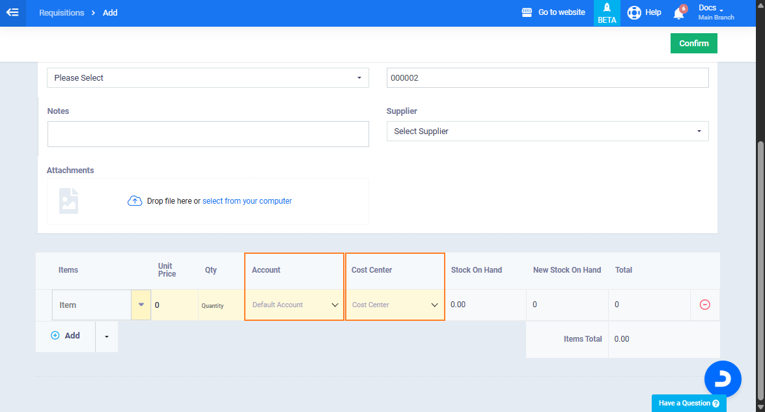This screenshot has width=765, height=412.
Task: Click the back arrow menu icon
Action: click(12, 12)
